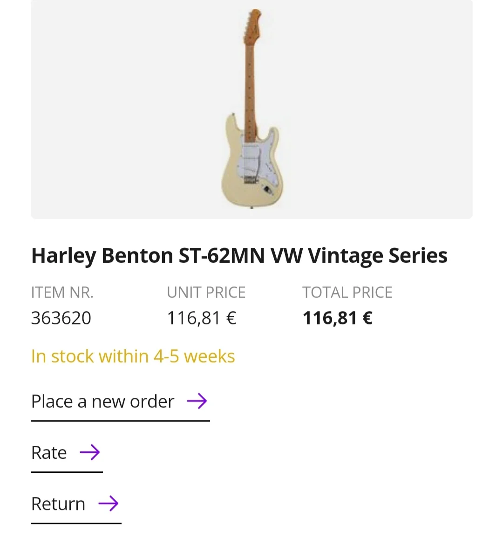
Task: Click the non-bold unit price amount
Action: tap(202, 318)
